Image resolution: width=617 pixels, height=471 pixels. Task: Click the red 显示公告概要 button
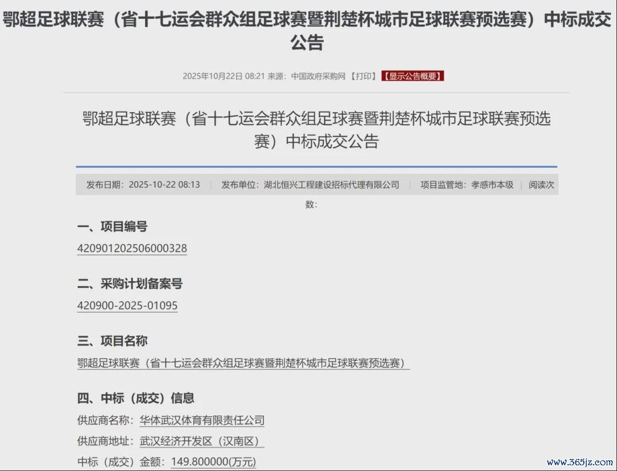412,76
